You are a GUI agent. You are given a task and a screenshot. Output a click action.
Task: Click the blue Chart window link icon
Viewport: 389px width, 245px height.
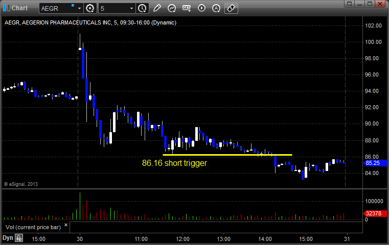[x=7, y=8]
